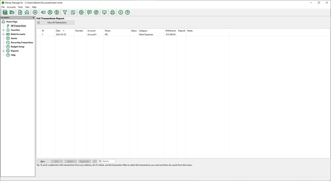Focus the Search input field
The height and width of the screenshot is (181, 331).
pos(107,162)
